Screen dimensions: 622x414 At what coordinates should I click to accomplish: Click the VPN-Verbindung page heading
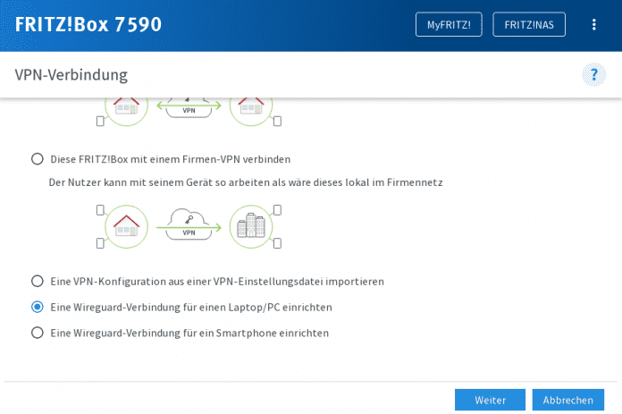[71, 74]
